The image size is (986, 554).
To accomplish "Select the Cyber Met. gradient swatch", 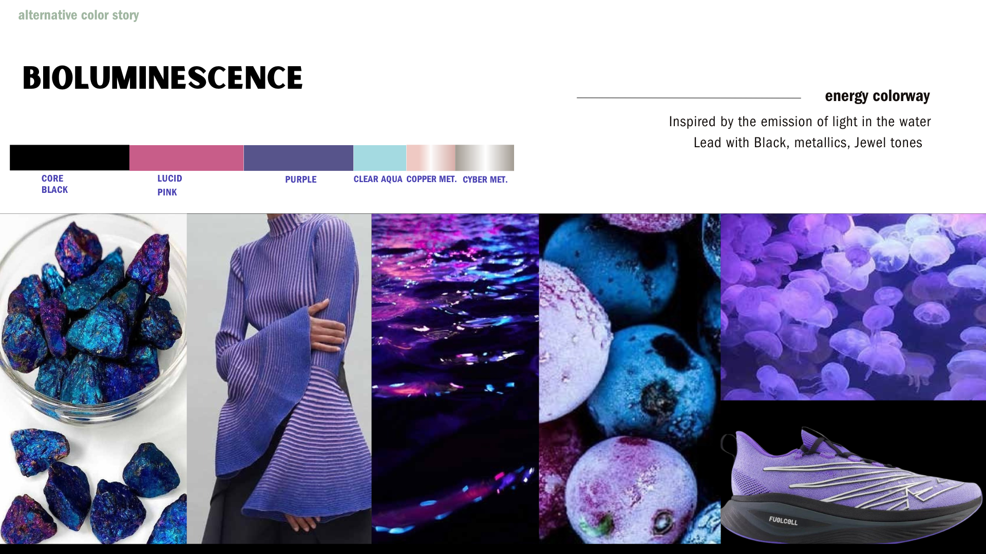I will coord(484,157).
